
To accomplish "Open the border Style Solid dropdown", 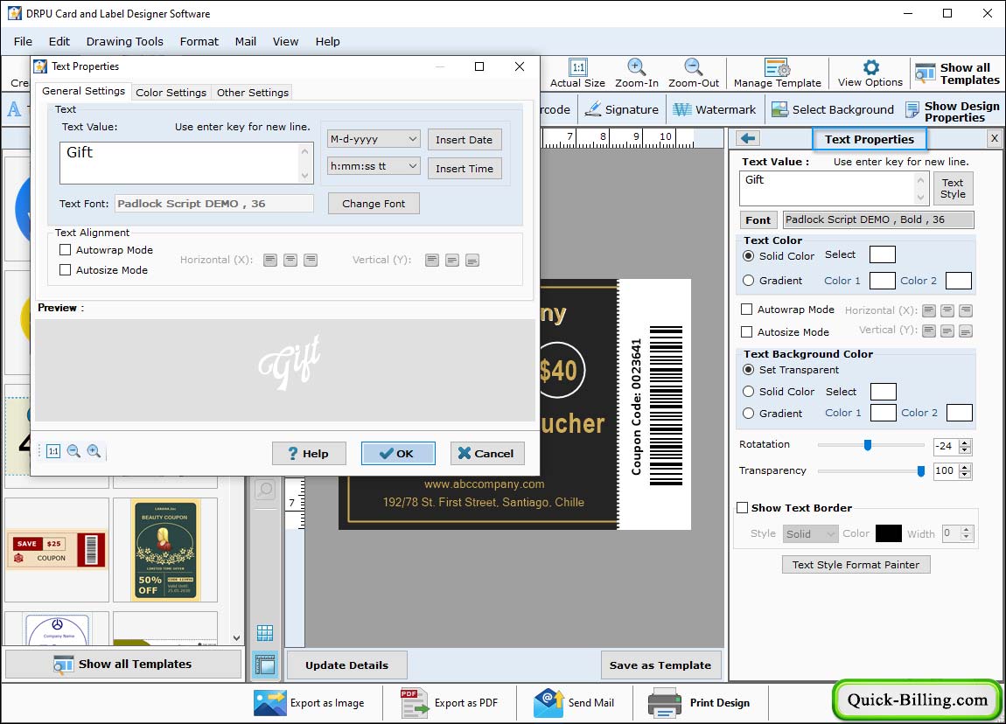I will click(810, 533).
